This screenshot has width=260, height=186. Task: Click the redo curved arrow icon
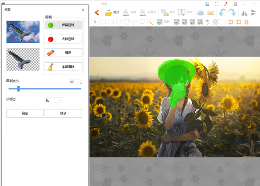pyautogui.click(x=232, y=12)
